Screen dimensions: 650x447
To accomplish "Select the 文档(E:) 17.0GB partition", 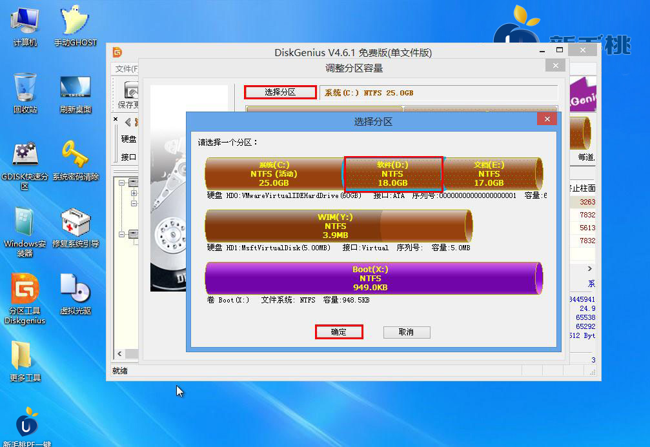I will [x=493, y=174].
